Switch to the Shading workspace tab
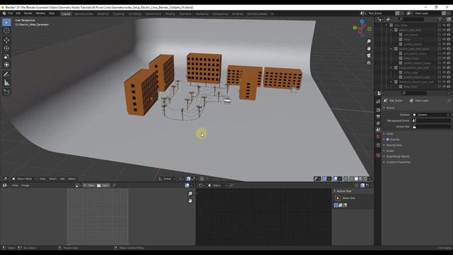Viewport: 453px width, 255px height. point(170,14)
